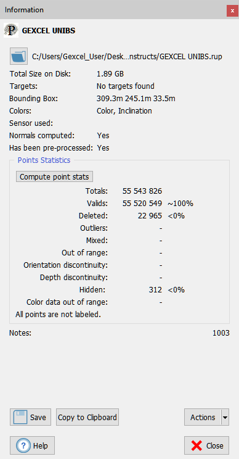Select the Totals point count 55 543 826
Image resolution: width=239 pixels, height=459 pixels.
(x=142, y=191)
